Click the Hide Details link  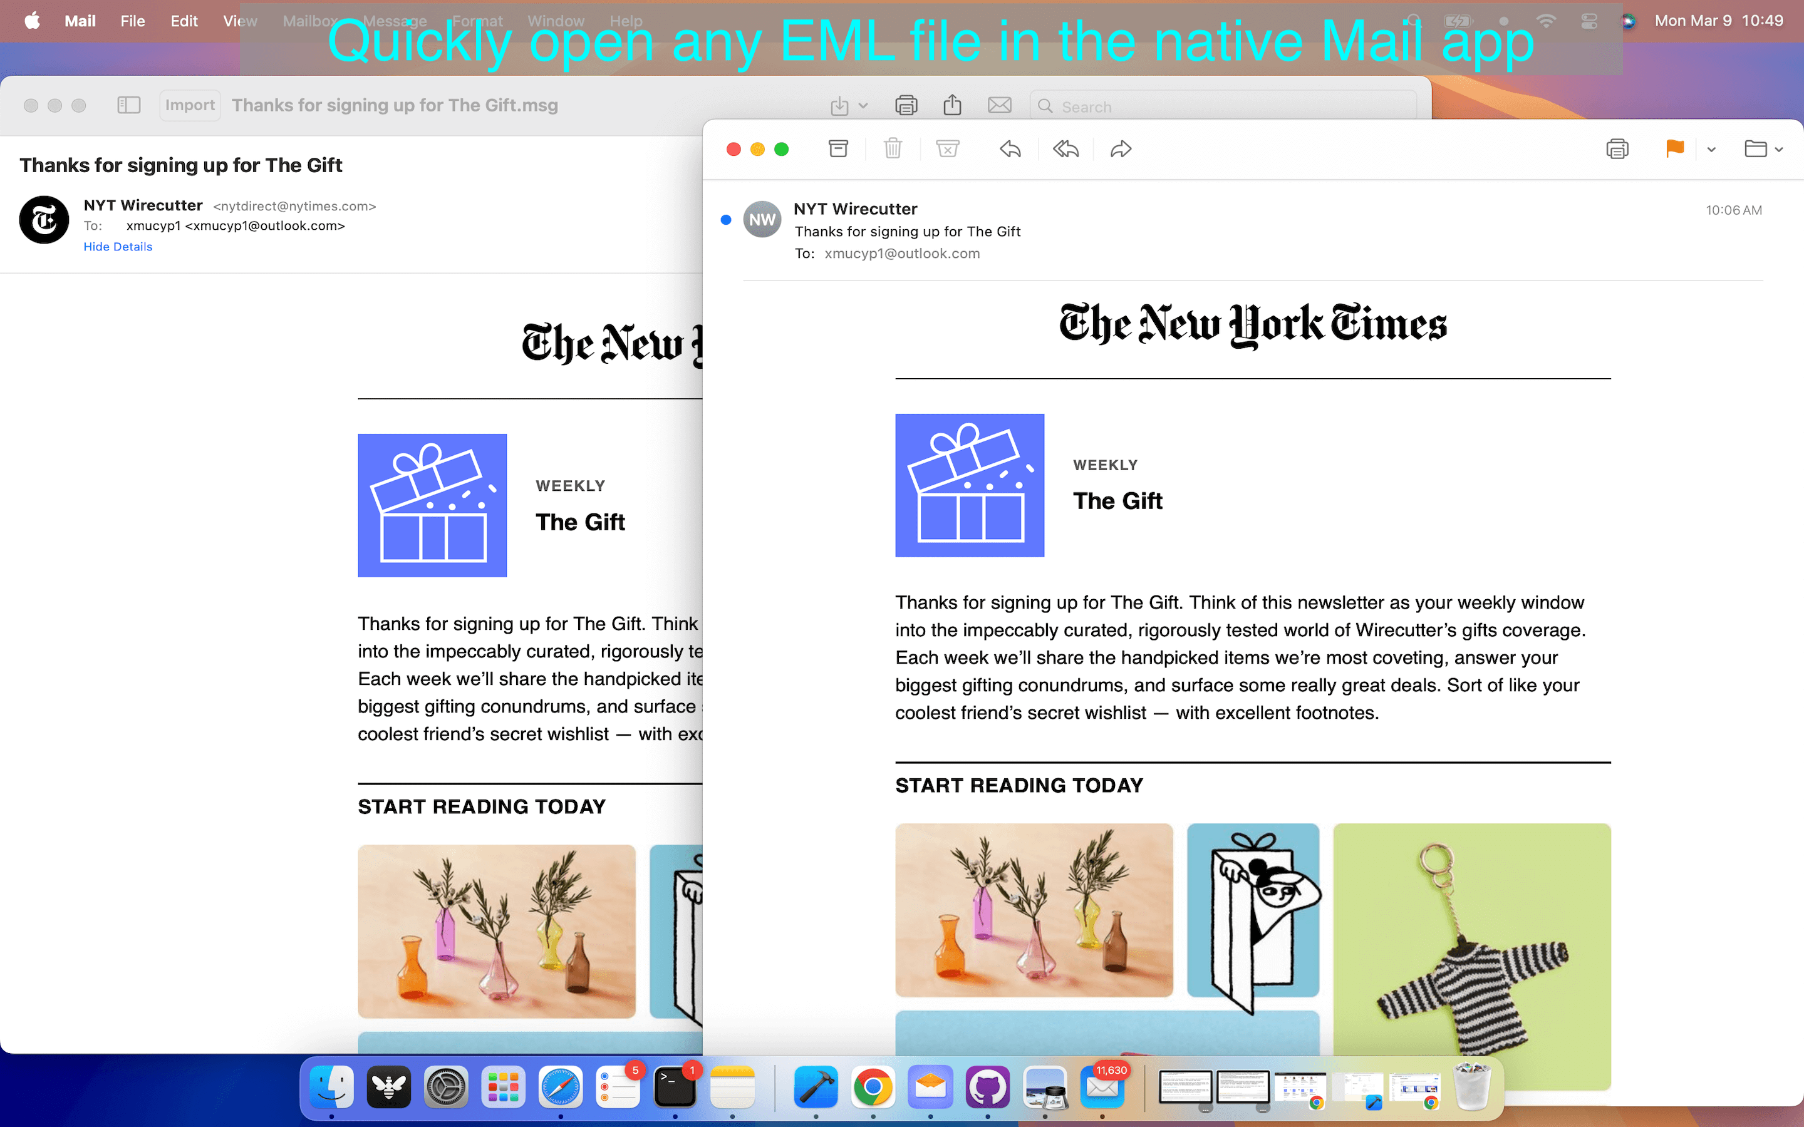[x=118, y=247]
